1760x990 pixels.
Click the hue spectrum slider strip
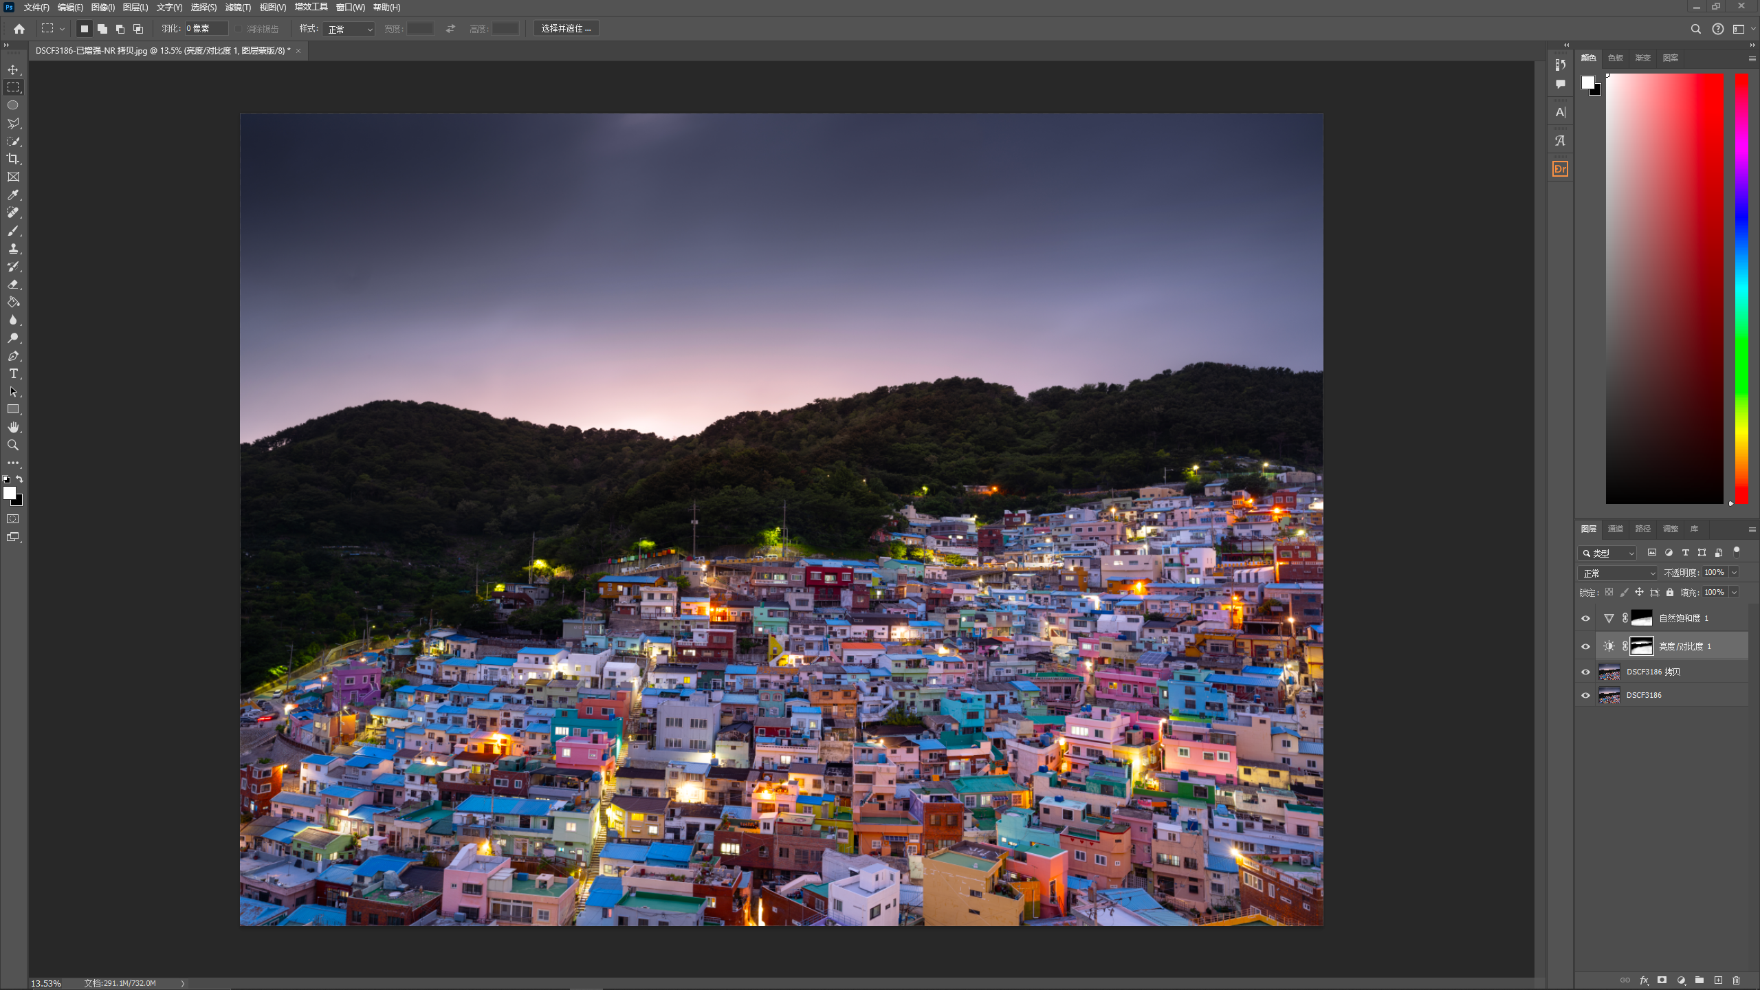click(x=1741, y=289)
